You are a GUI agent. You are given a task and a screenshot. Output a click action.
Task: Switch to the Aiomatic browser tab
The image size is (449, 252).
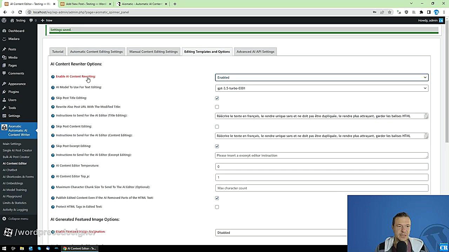tap(142, 4)
